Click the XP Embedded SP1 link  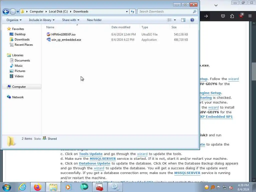[x=216, y=116]
